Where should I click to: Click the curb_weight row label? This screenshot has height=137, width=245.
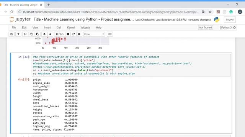tap(41, 86)
